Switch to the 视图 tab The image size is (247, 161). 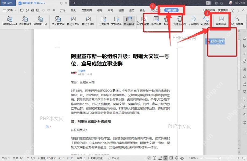(x=121, y=10)
